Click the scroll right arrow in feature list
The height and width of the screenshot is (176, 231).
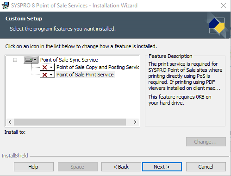pyautogui.click(x=135, y=122)
